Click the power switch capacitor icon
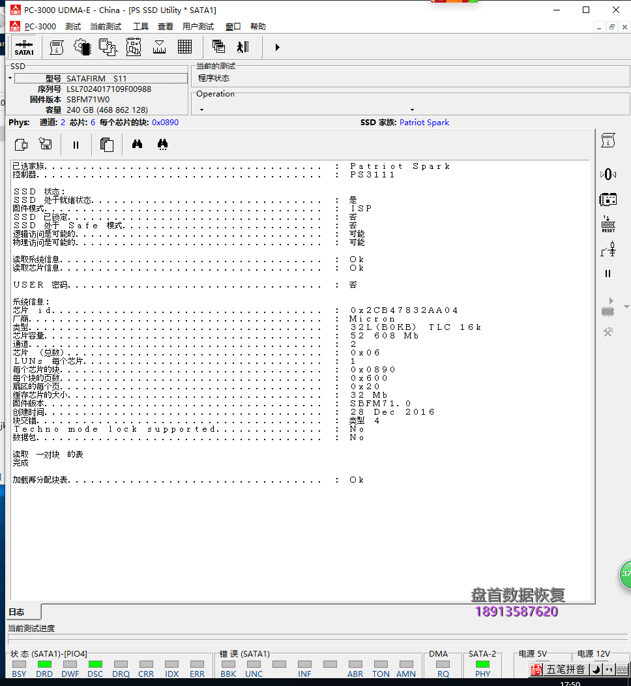The image size is (631, 686). pos(608,249)
